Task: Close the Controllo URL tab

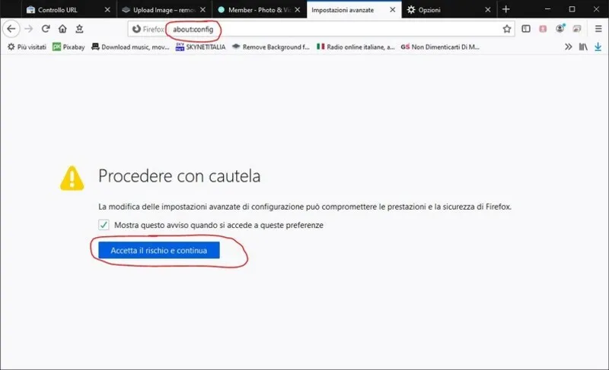Action: click(x=107, y=10)
